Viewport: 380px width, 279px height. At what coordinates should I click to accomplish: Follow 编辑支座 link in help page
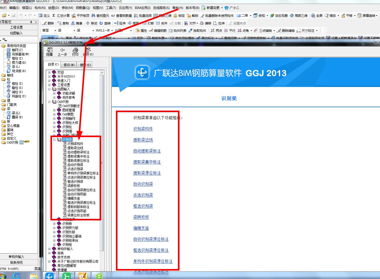coord(141,228)
